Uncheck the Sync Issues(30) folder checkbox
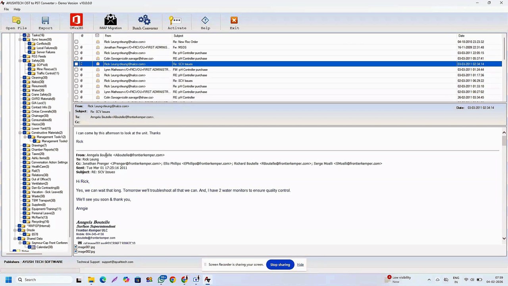 click(25, 40)
